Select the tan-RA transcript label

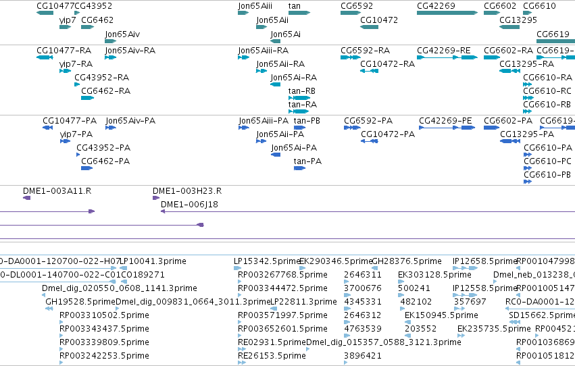tap(303, 105)
